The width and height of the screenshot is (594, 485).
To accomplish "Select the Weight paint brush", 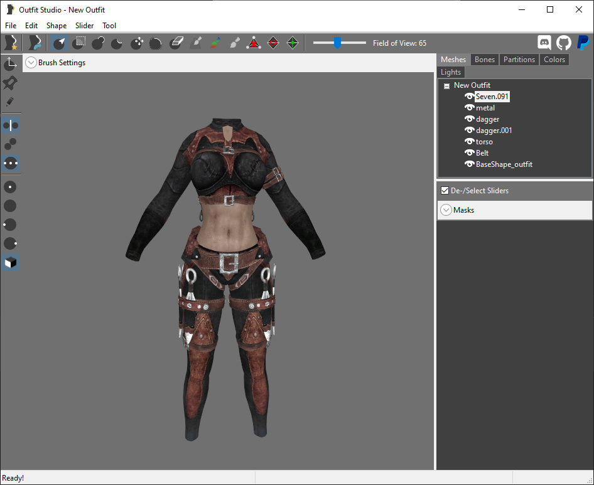I will click(x=196, y=43).
